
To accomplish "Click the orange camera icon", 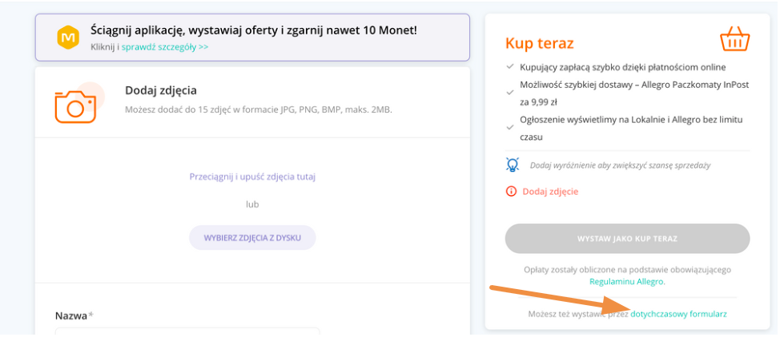I will pos(75,106).
